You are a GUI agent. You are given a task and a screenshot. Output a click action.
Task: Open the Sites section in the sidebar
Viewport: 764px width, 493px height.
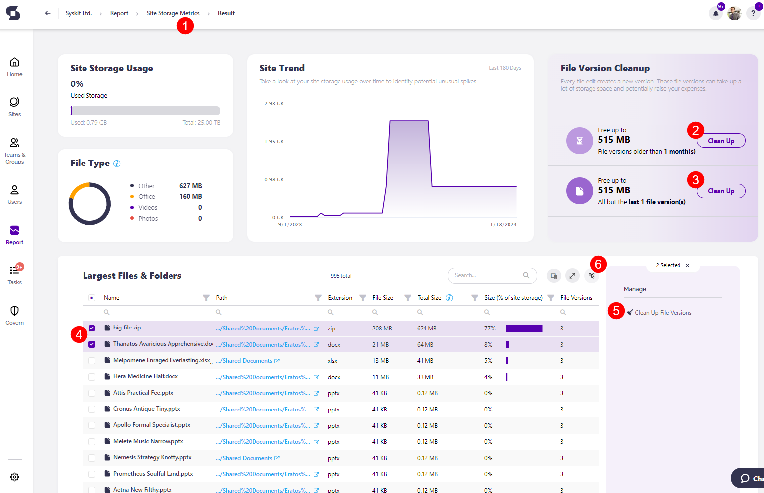click(14, 107)
